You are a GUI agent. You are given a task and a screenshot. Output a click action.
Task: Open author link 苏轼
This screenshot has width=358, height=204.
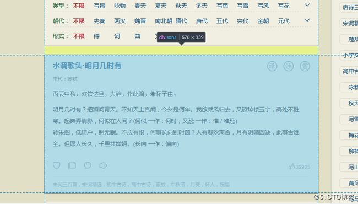pyautogui.click(x=72, y=79)
